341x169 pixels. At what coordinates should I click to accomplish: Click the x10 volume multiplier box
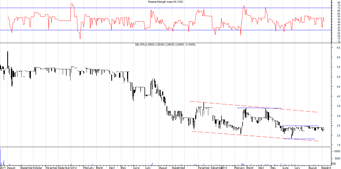[333, 164]
